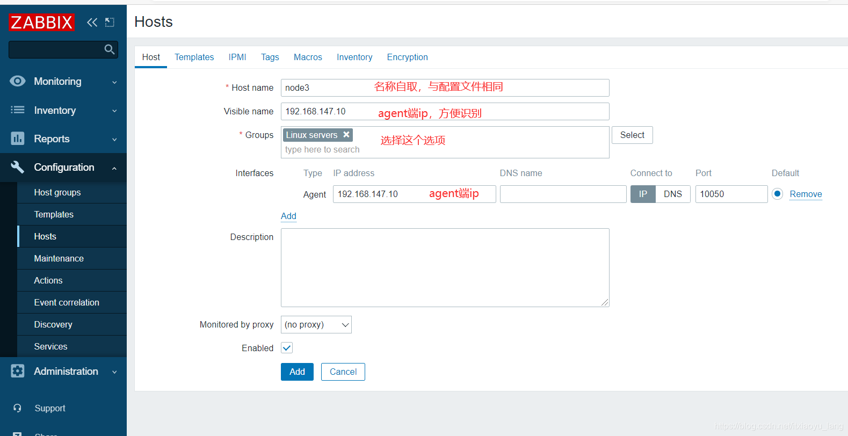Click the Description text area
848x436 pixels.
(x=445, y=267)
